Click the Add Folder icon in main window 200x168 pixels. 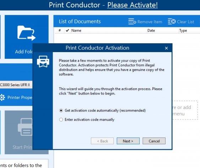pyautogui.click(x=26, y=33)
